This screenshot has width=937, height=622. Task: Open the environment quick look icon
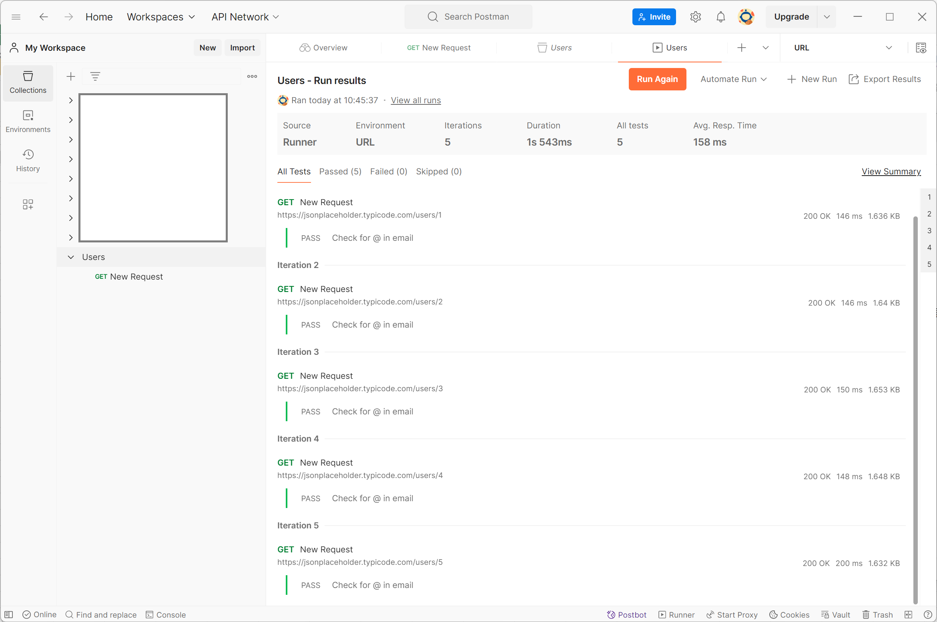921,48
